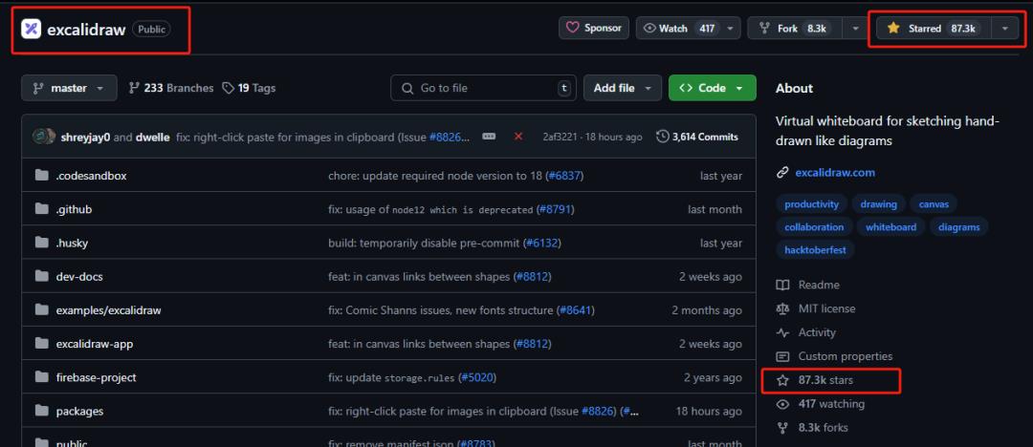Open commit hash 2af3221
Image resolution: width=1033 pixels, height=447 pixels.
click(x=560, y=137)
